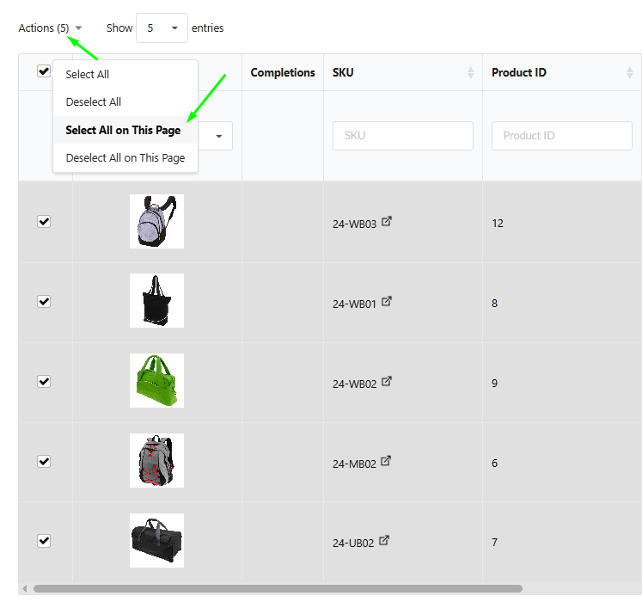Image resolution: width=642 pixels, height=602 pixels.
Task: Choose Select All on This Page
Action: click(125, 130)
